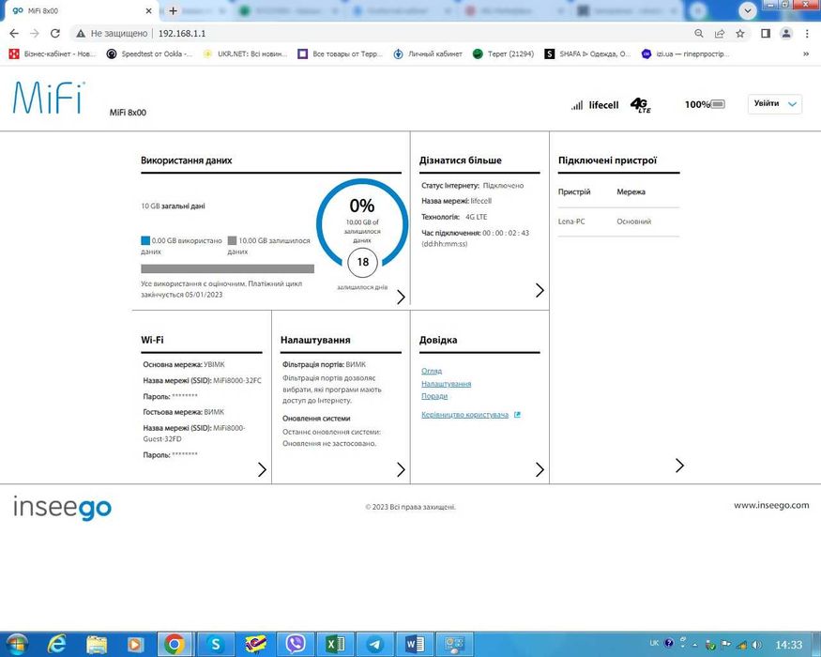821x657 pixels.
Task: Open Керівництво користувача link
Action: [x=465, y=415]
